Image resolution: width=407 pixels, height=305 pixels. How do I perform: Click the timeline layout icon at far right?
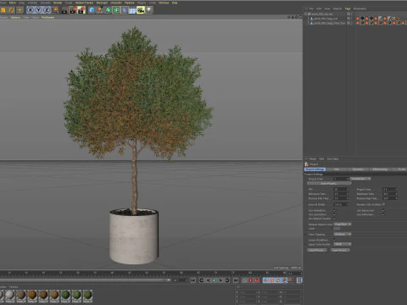(x=299, y=280)
